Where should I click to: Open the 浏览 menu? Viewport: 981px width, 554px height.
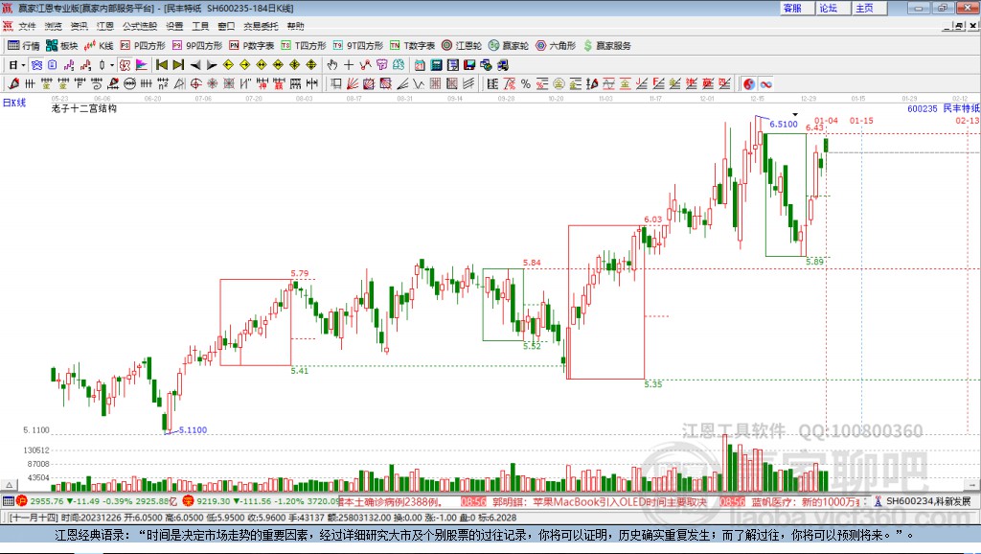[x=54, y=26]
